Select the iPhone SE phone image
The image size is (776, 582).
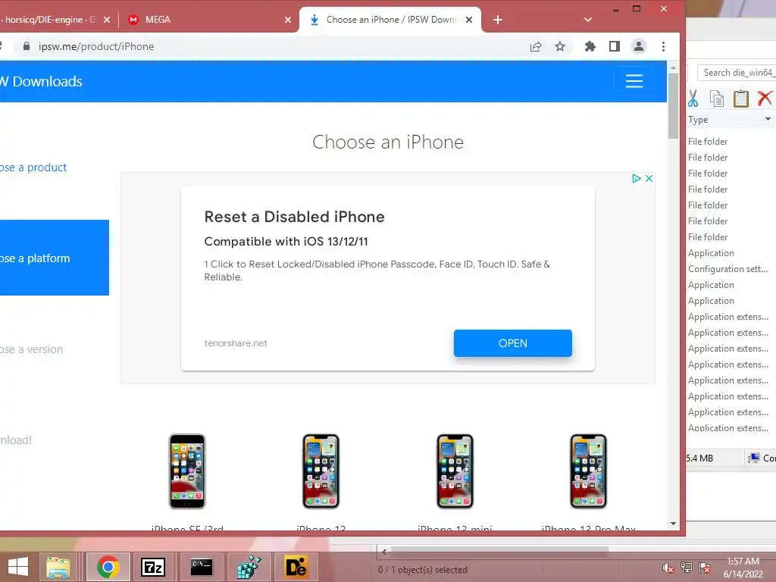coord(187,471)
